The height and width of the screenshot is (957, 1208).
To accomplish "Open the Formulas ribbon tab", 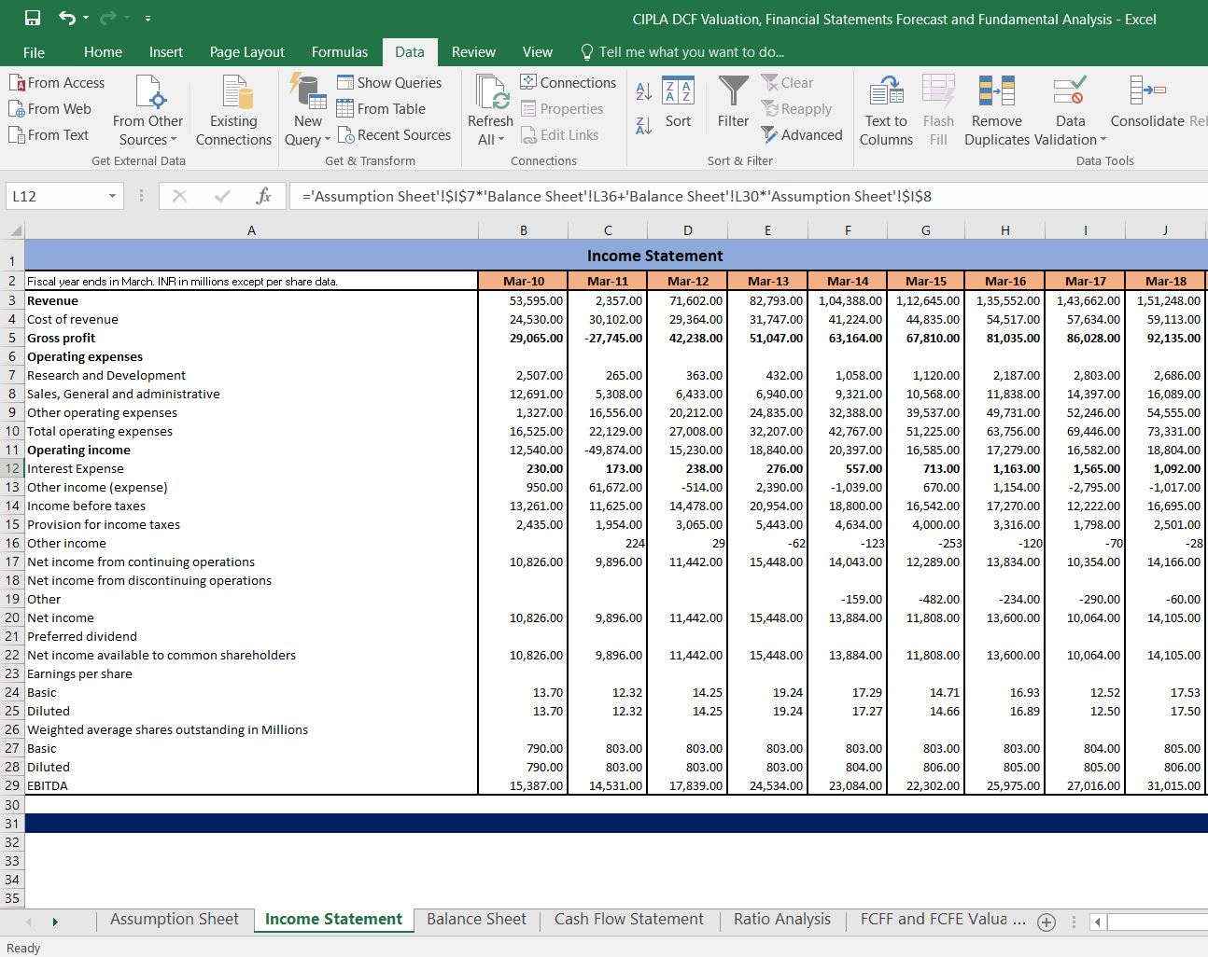I will click(340, 52).
